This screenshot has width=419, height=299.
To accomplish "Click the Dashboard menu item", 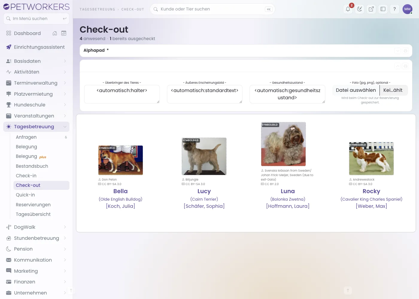I will (x=27, y=33).
